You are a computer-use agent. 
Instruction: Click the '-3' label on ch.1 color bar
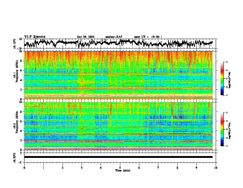[226, 62]
